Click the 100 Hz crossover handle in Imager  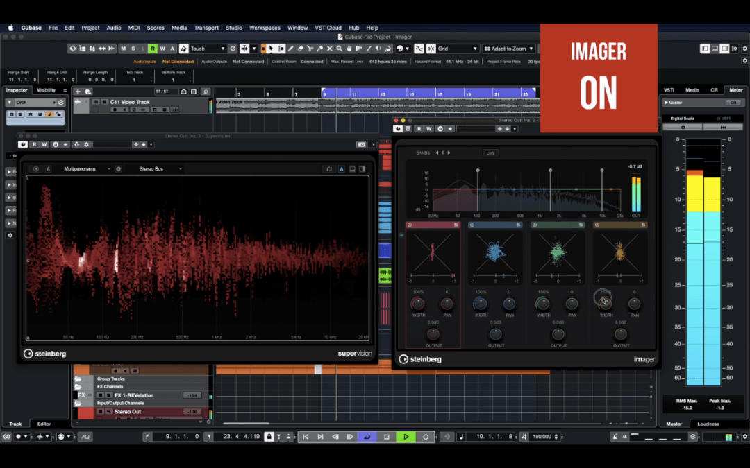pos(478,170)
